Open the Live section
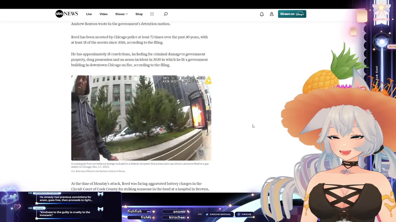The height and width of the screenshot is (222, 396). pos(89,14)
